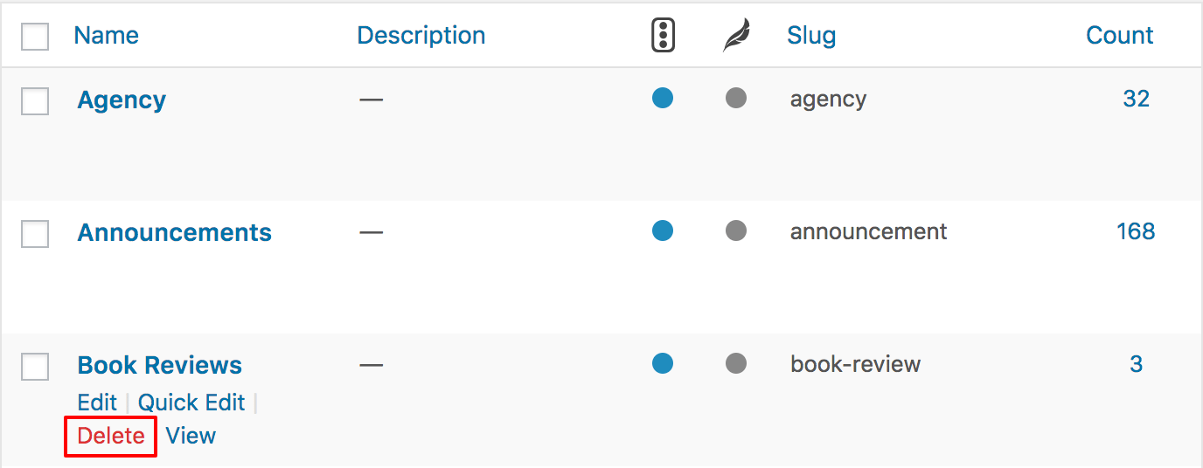The image size is (1203, 468).
Task: Click the gray readability dot for Agency
Action: coord(736,98)
